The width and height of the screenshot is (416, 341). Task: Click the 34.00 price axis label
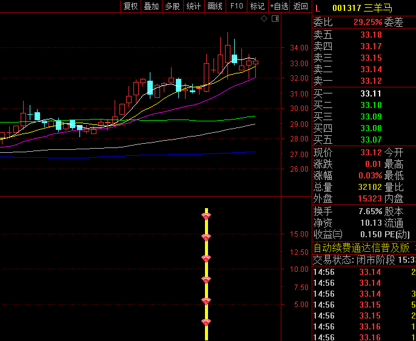click(300, 48)
